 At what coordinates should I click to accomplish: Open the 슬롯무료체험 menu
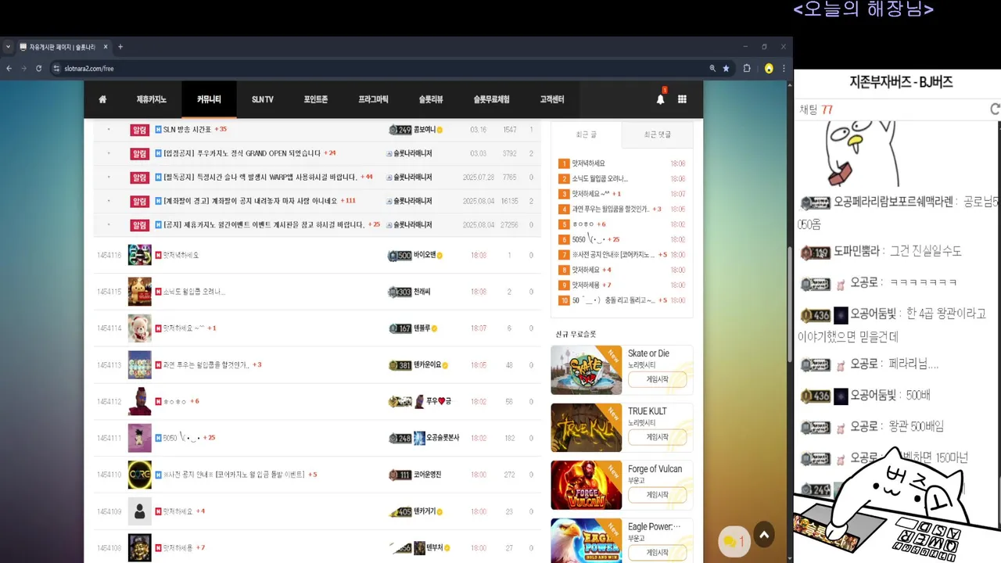(x=492, y=99)
